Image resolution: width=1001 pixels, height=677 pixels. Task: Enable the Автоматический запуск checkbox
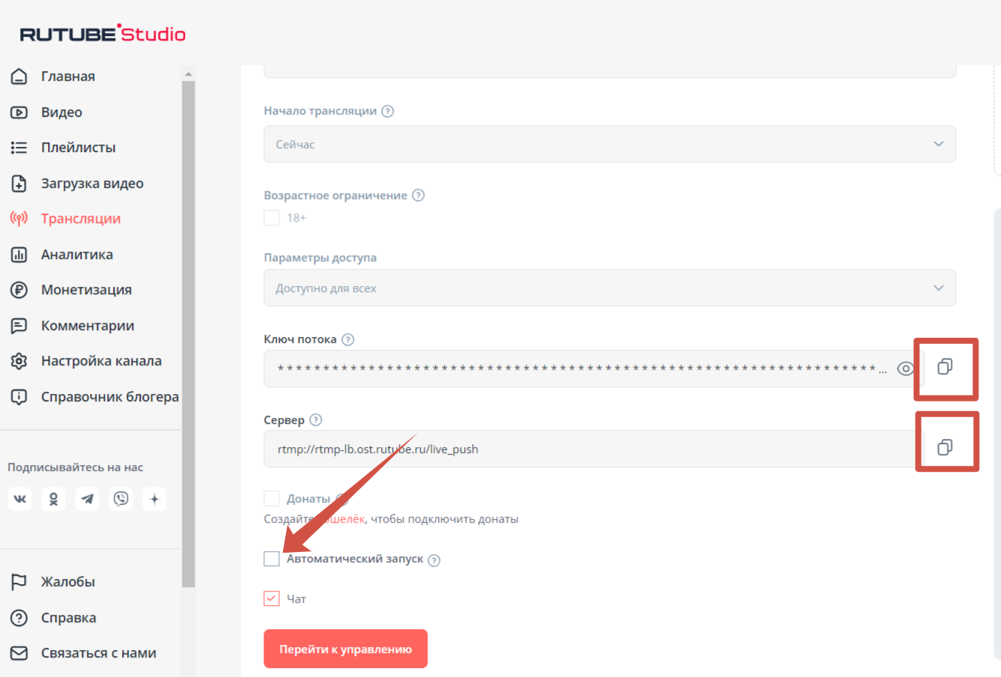272,559
